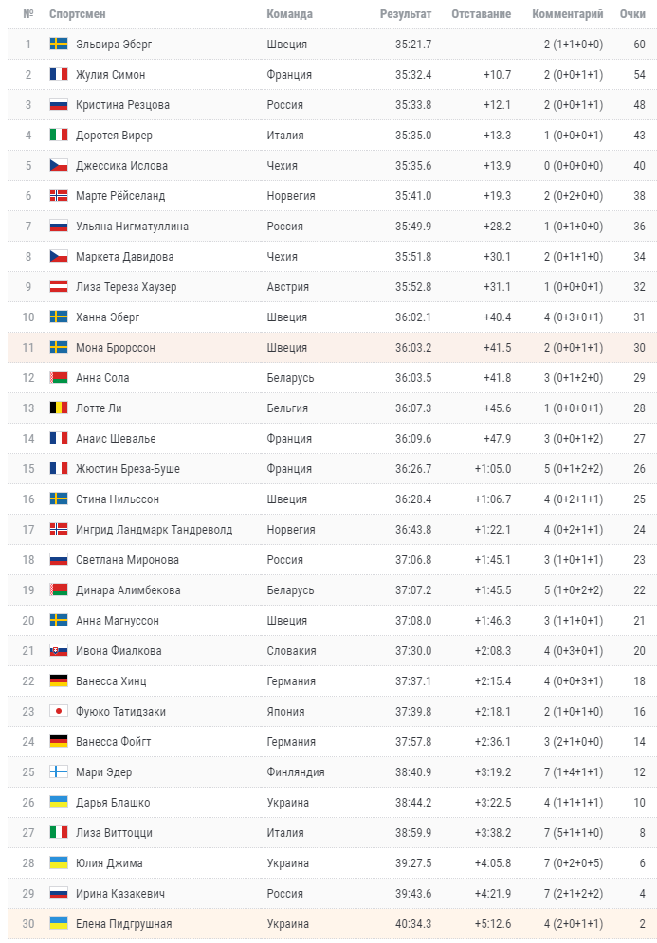Click the Результат column header
Image resolution: width=657 pixels, height=943 pixels.
pos(405,14)
